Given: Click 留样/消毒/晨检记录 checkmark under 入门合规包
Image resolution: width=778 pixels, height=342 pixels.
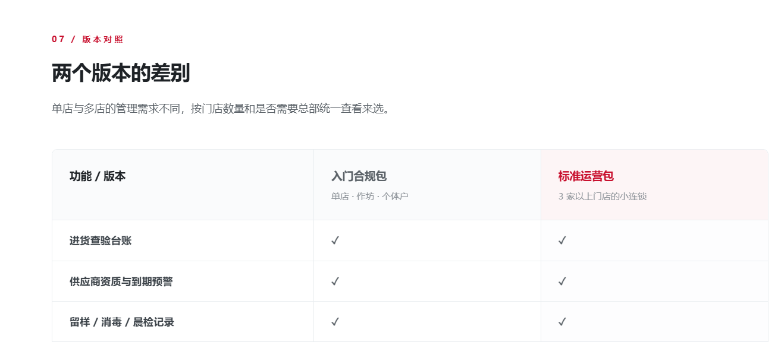Looking at the screenshot, I should (x=335, y=322).
